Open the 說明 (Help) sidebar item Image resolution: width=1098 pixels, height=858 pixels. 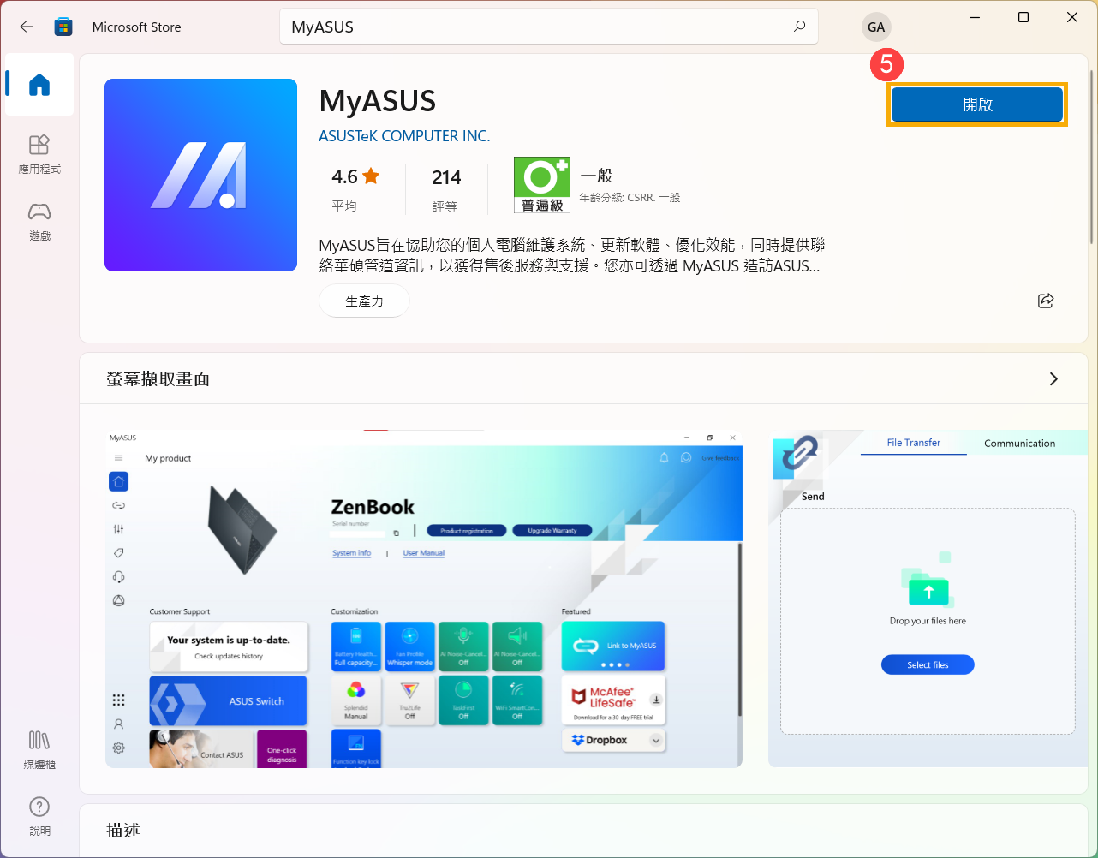pyautogui.click(x=39, y=816)
